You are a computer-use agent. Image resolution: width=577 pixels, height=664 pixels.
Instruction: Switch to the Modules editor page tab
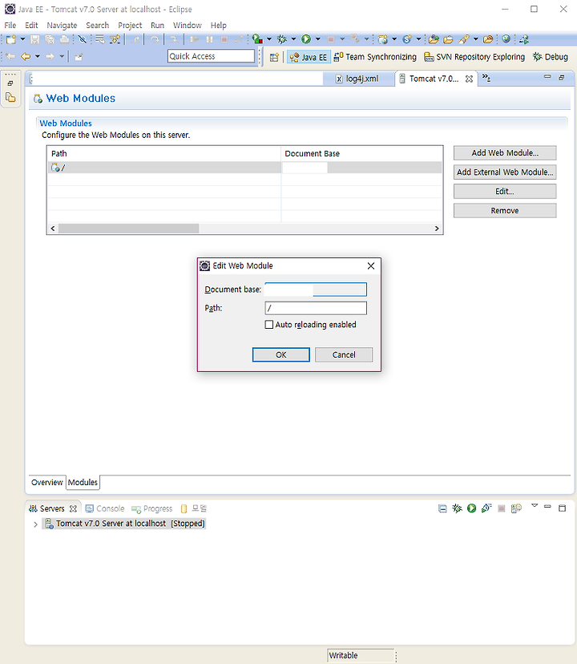(83, 482)
